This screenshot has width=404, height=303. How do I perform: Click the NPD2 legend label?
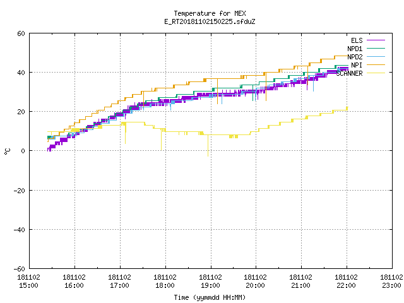click(355, 57)
